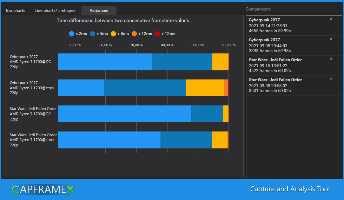Click the Star Wars AMD Ryzen 7 1700@OC label
This screenshot has height=200, width=344.
pos(33,114)
